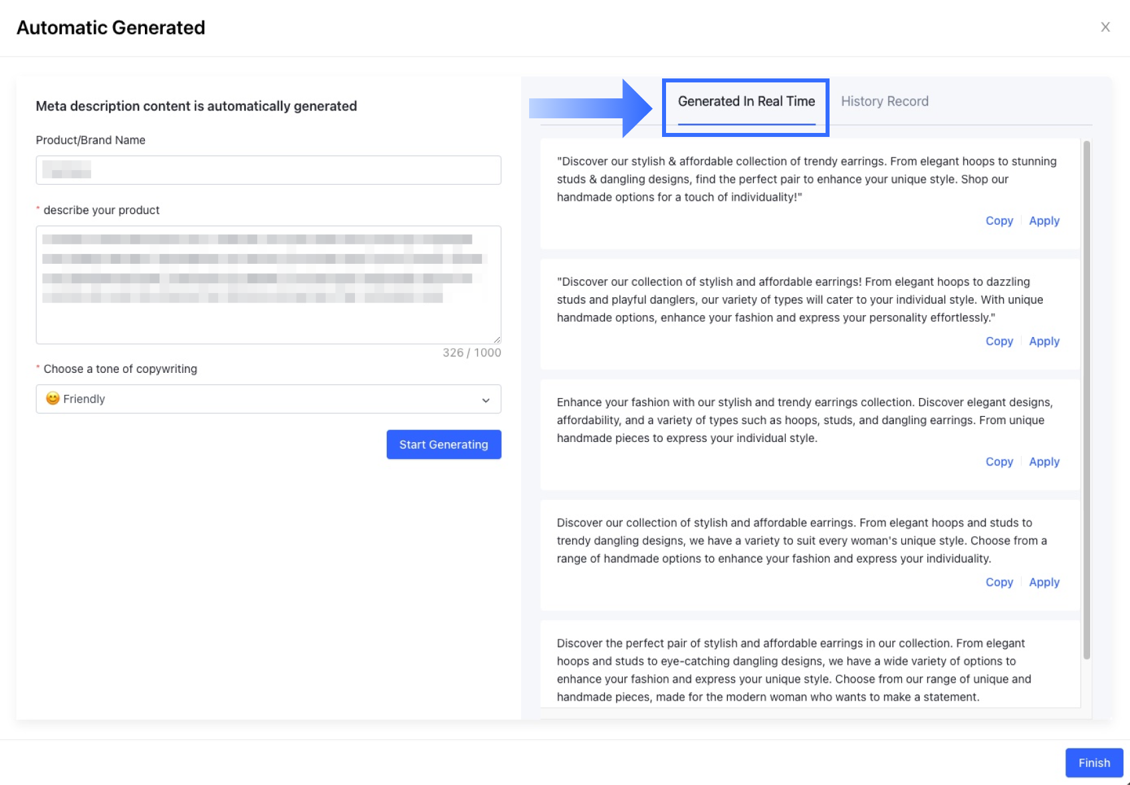
Task: Apply the second generated description
Action: 1044,341
